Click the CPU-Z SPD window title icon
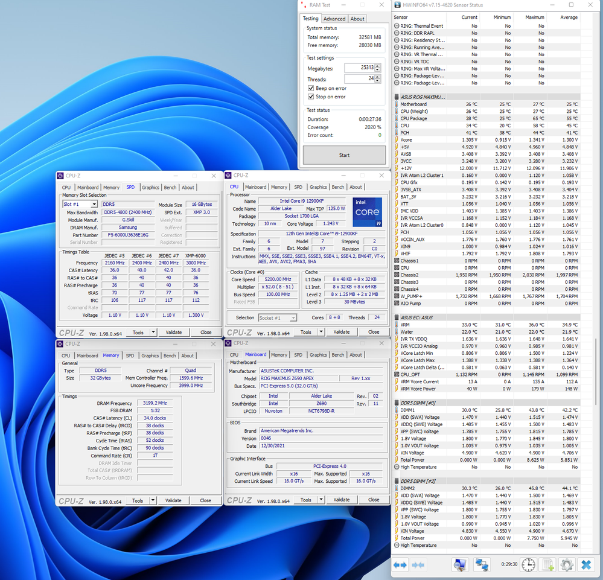Screen dimensions: 603x580 pos(60,176)
